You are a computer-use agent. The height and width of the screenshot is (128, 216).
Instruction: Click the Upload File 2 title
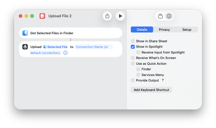pos(60,16)
